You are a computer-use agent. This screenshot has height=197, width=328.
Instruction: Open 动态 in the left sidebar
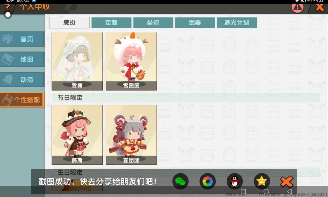[22, 79]
